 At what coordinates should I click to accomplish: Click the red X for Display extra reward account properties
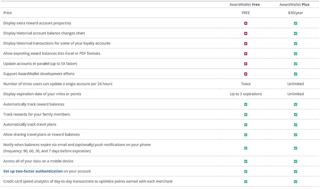pyautogui.click(x=246, y=23)
